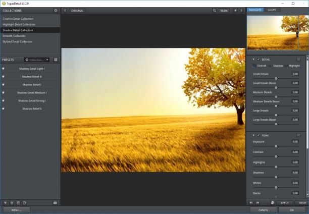
Task: Select Stylized Detail Collection
Action: [x=30, y=41]
